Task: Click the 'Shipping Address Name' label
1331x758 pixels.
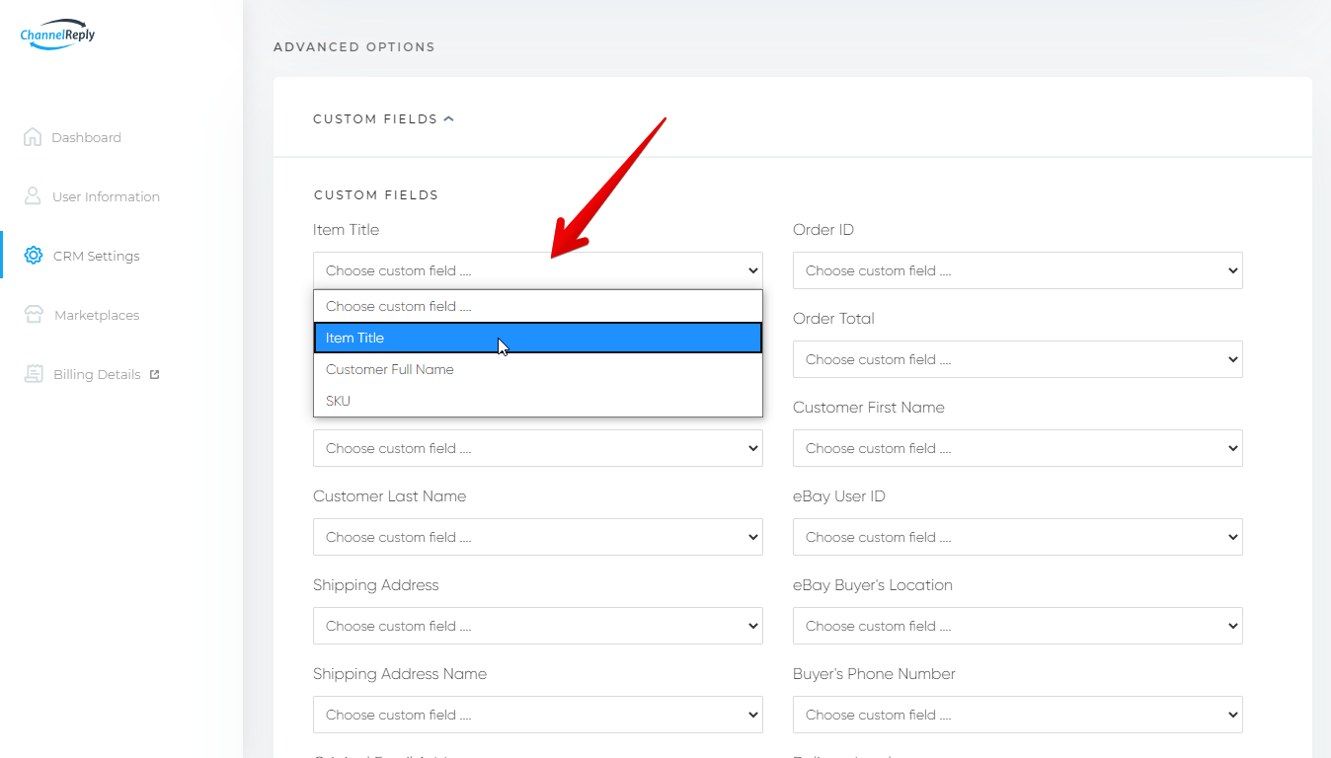Action: 400,673
